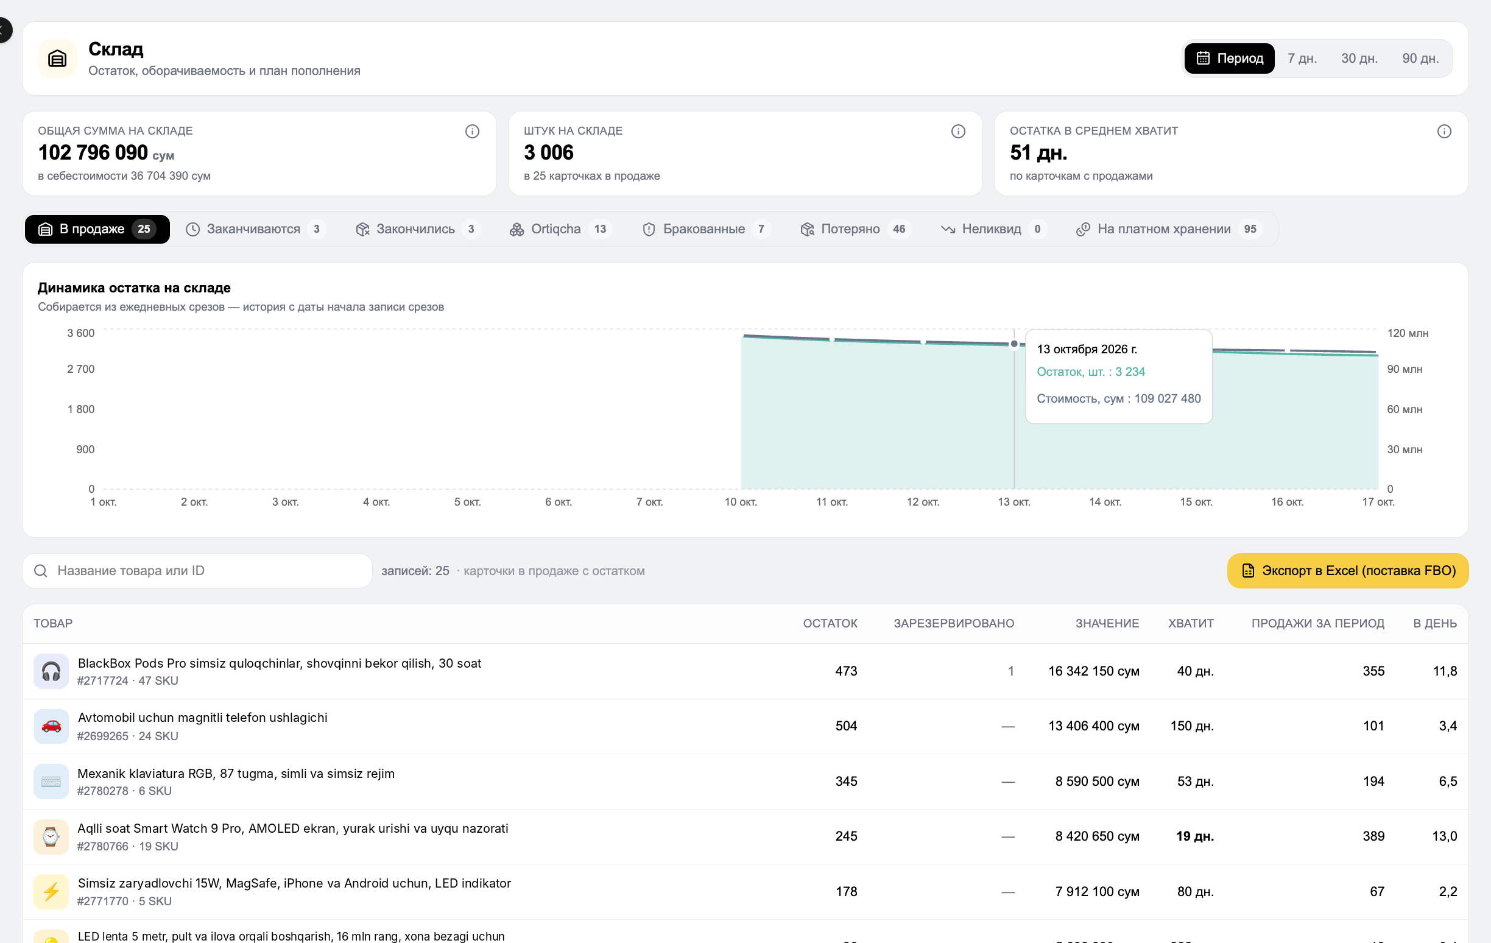Click the Товар column header
This screenshot has width=1491, height=943.
click(x=52, y=624)
